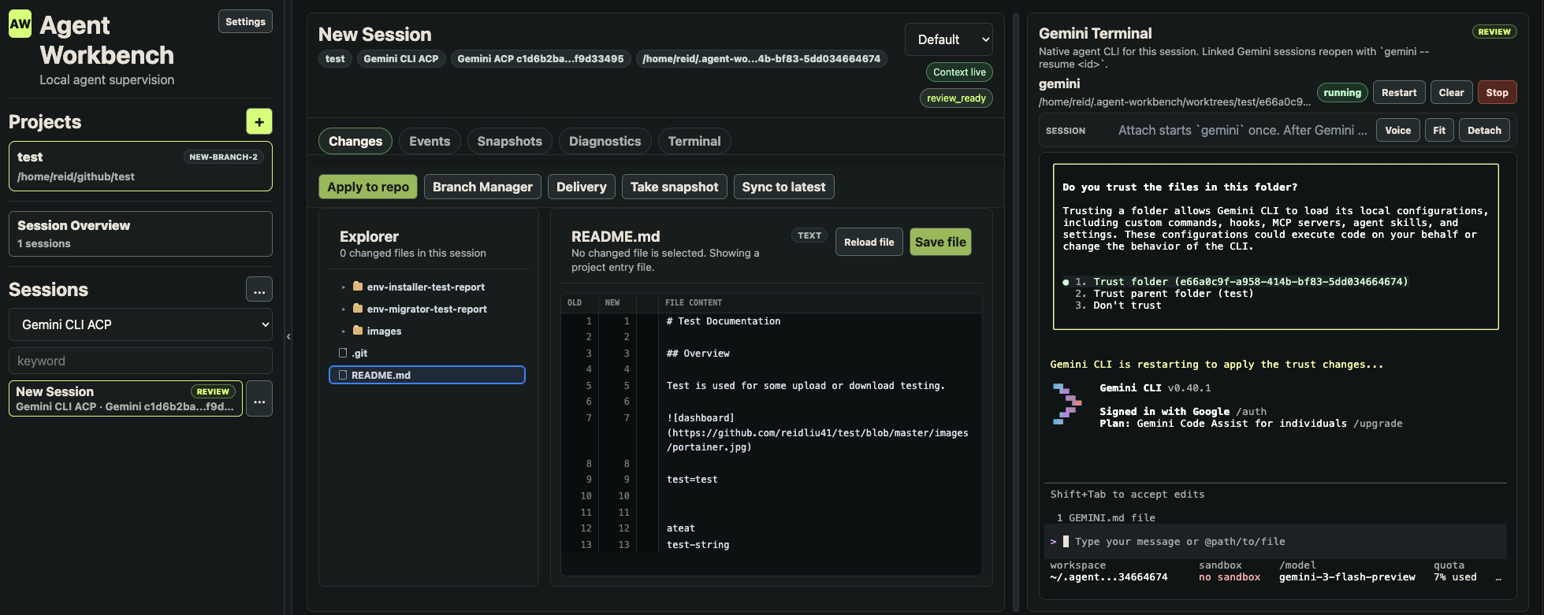Screen dimensions: 1544x615
Task: Click the .git file icon
Action: [343, 353]
